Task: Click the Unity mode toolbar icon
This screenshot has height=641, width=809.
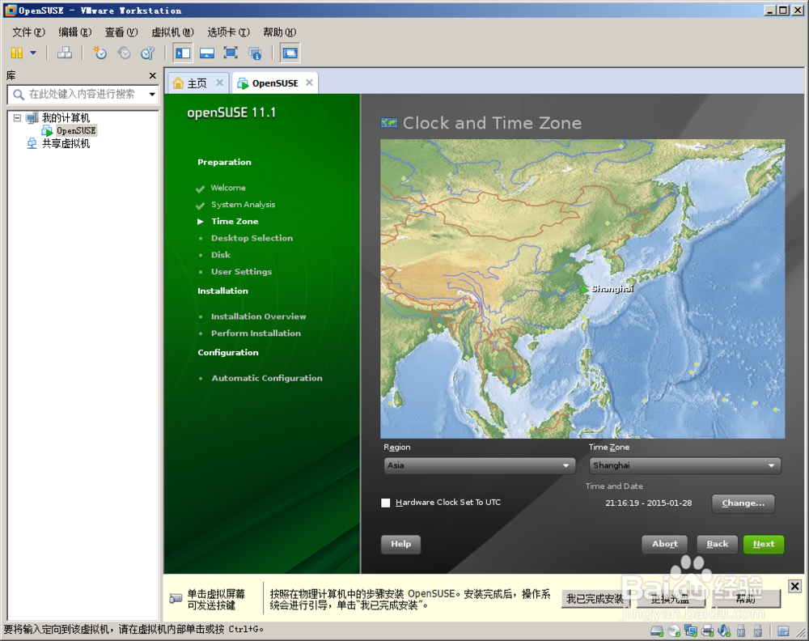Action: coord(255,53)
